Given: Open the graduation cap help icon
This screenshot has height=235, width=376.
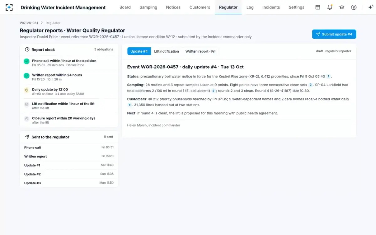Looking at the screenshot, I should coord(342,7).
